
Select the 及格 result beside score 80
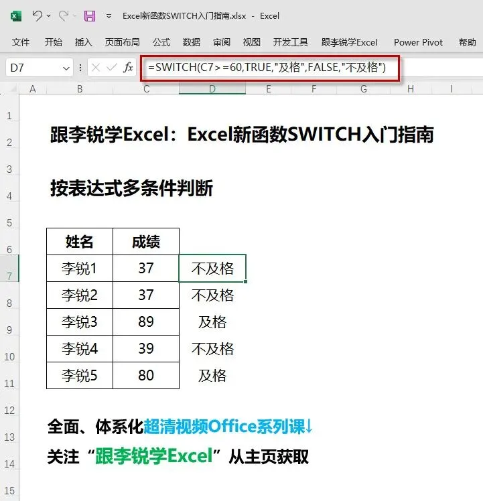tap(212, 376)
